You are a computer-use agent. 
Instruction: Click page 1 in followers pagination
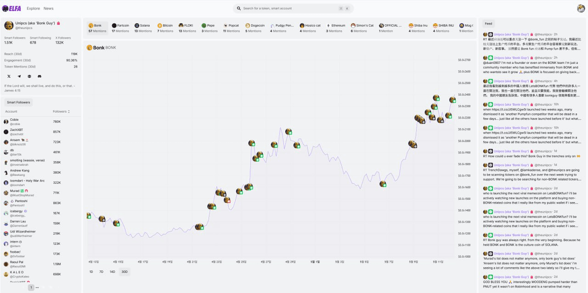coord(31,287)
